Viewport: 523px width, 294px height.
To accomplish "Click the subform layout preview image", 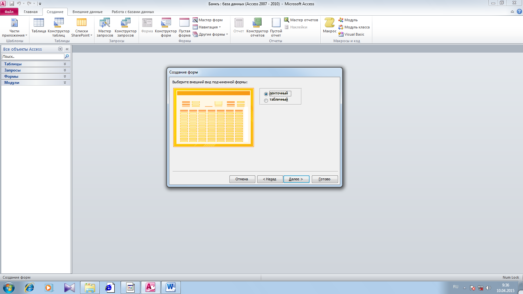I will (213, 117).
